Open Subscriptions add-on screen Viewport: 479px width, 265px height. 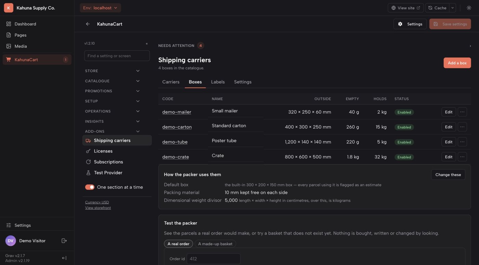117,162
